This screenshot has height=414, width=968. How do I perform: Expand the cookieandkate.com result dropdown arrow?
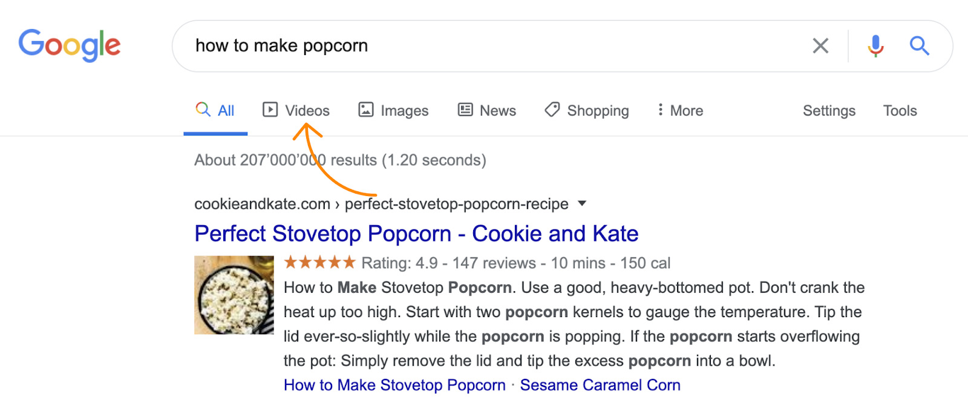(x=582, y=203)
